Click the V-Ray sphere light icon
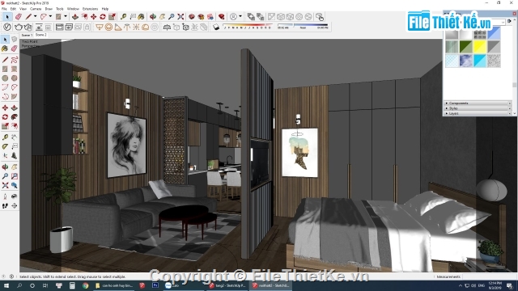Image resolution: width=518 pixels, height=291 pixels. (x=108, y=27)
